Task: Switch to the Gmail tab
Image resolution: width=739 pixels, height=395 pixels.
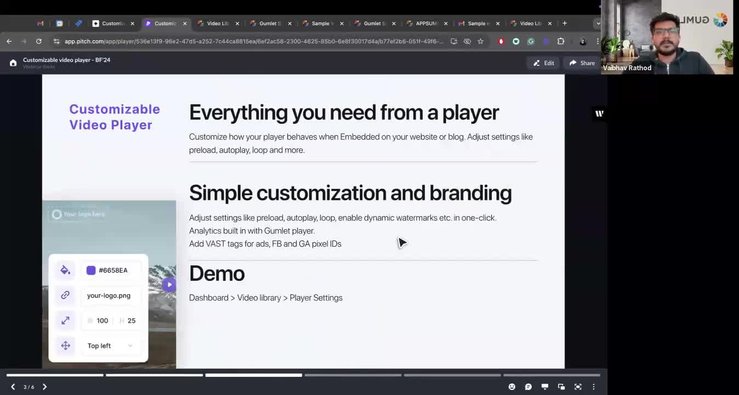Action: point(41,24)
